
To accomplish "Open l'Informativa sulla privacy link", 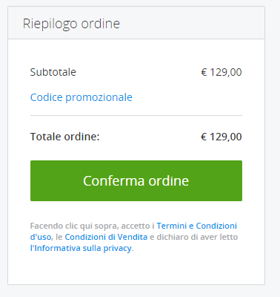I will pyautogui.click(x=81, y=248).
